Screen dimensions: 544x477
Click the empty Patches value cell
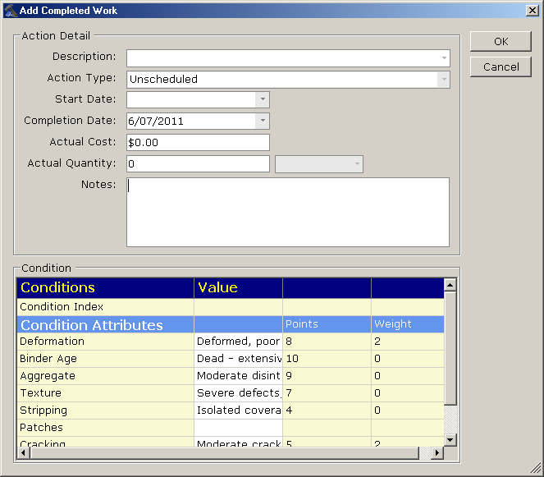point(238,428)
